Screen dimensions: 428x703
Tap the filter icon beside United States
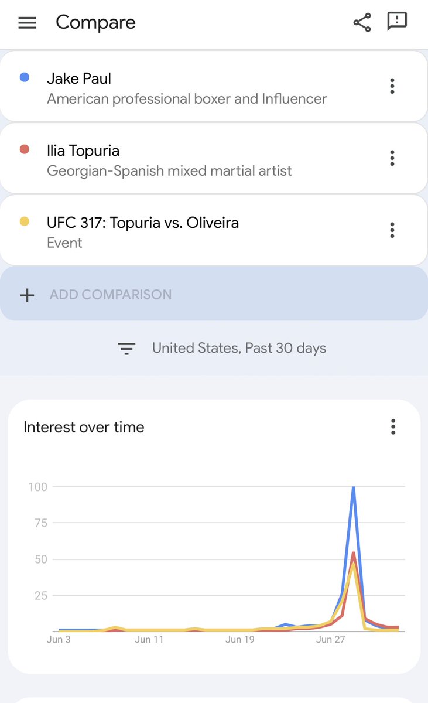[126, 349]
